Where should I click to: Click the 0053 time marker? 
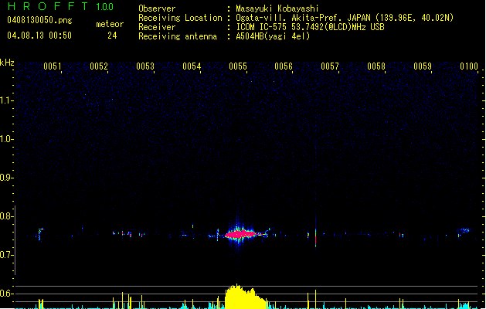click(145, 66)
